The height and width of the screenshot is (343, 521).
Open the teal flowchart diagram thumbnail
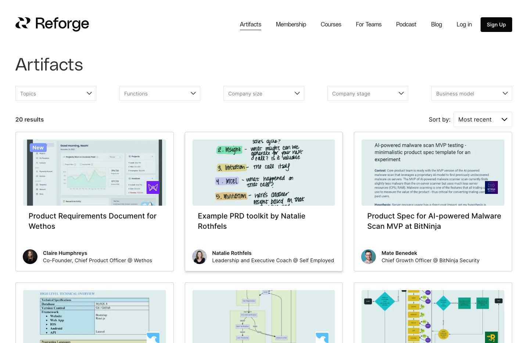tap(433, 317)
